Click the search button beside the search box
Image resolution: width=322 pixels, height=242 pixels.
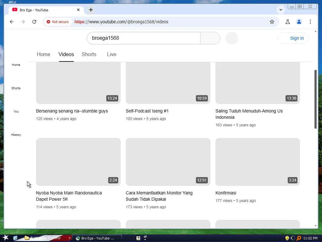point(210,38)
